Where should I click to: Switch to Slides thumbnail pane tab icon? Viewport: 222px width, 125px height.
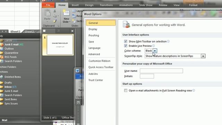pyautogui.click(x=44, y=31)
